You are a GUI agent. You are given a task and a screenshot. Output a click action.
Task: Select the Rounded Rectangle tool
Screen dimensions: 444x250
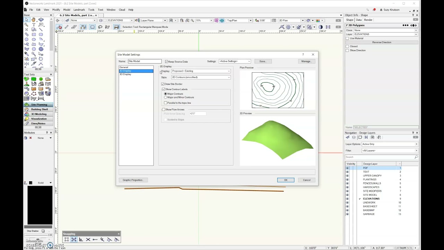[x=41, y=34]
